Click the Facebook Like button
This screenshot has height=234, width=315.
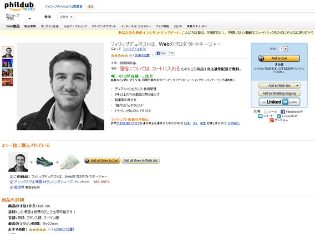(161, 53)
